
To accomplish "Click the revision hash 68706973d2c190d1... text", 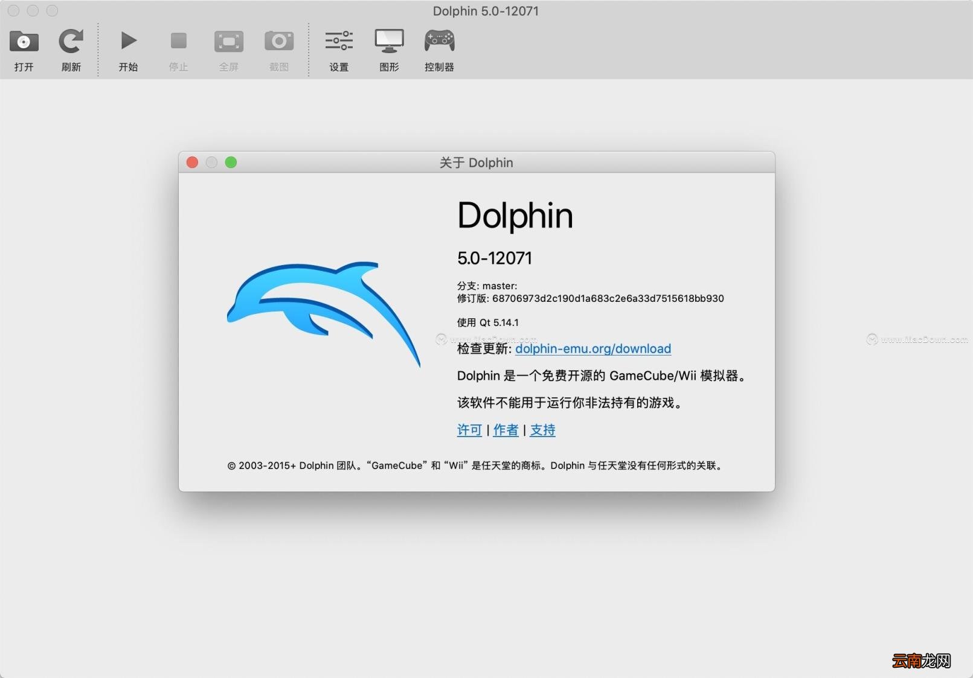I will (x=608, y=298).
